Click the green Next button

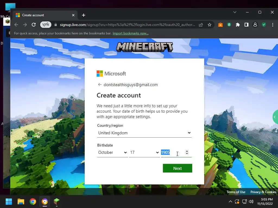[x=178, y=168]
